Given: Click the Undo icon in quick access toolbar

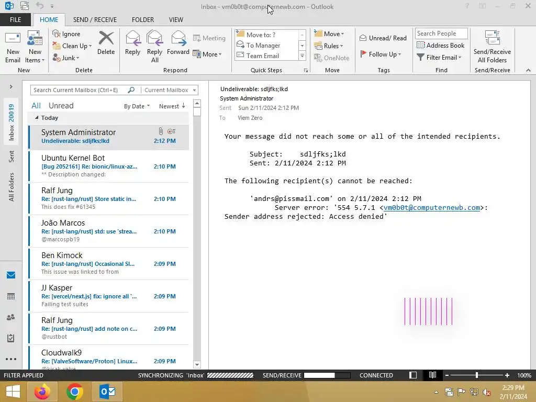Looking at the screenshot, I should point(40,6).
